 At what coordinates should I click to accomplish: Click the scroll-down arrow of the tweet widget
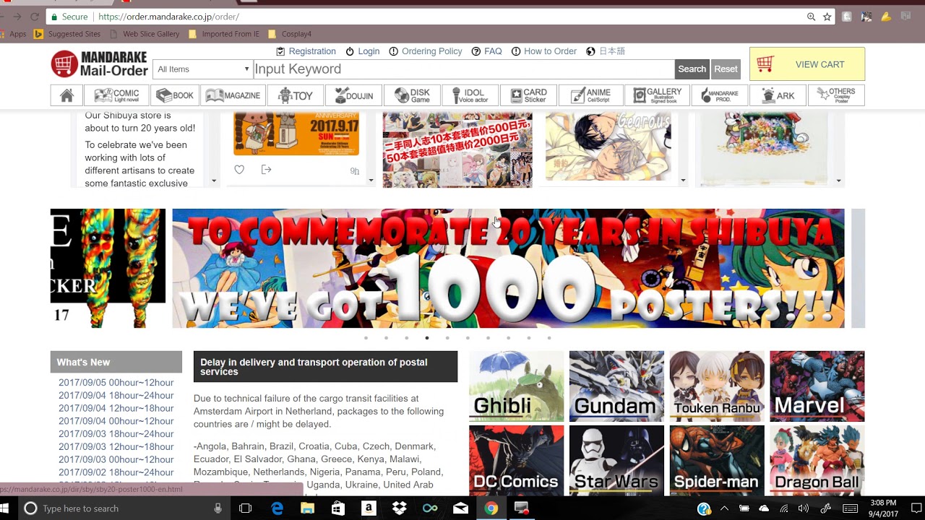coord(371,181)
